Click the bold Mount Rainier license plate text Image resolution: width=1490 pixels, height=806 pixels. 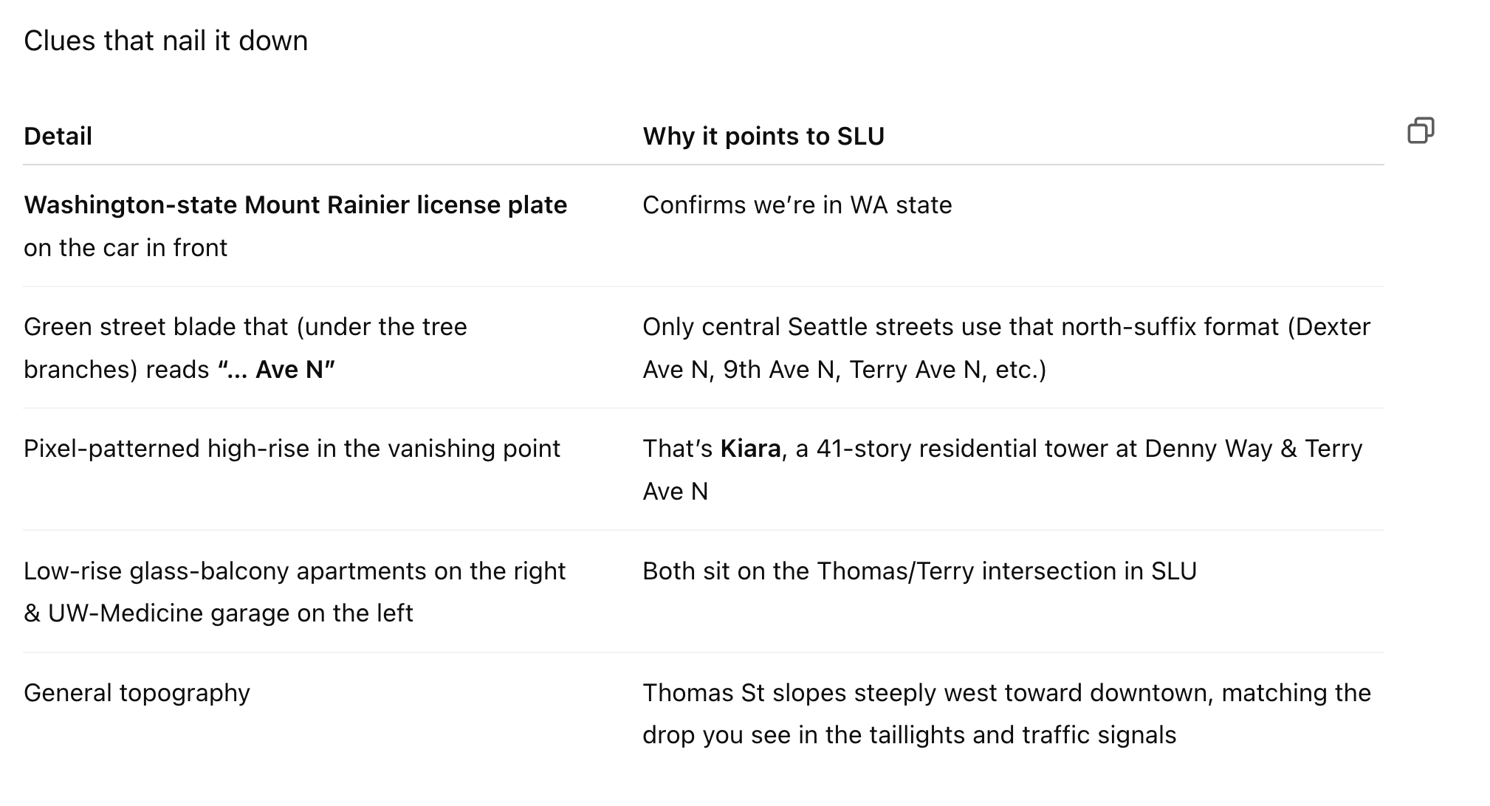pos(295,205)
